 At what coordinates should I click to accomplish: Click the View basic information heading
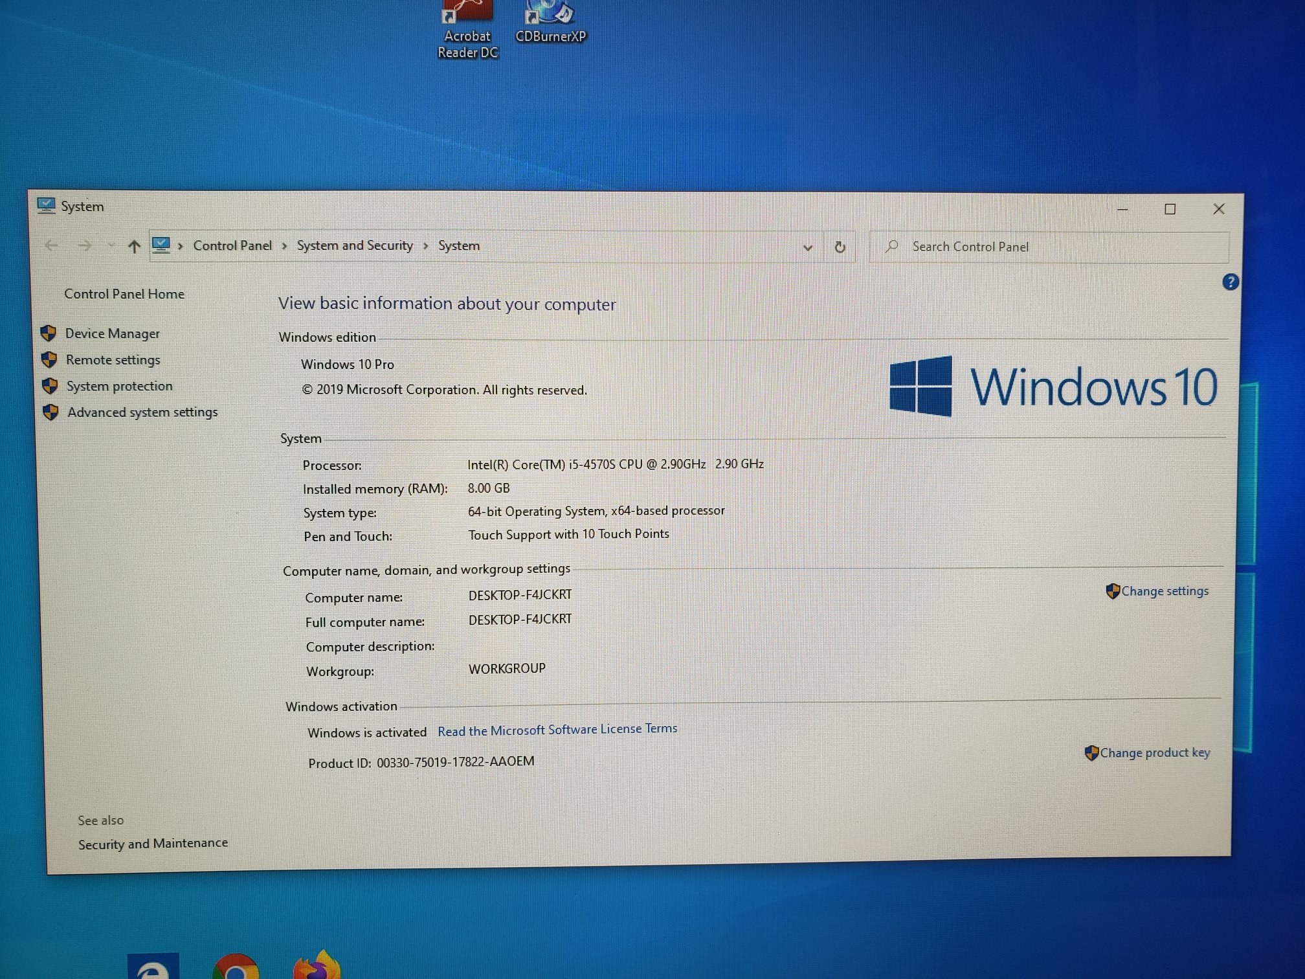[447, 304]
